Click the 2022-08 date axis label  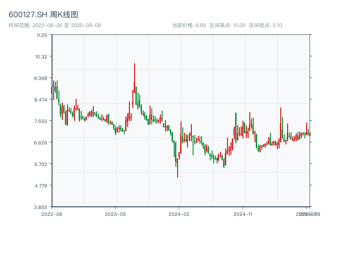pyautogui.click(x=52, y=214)
